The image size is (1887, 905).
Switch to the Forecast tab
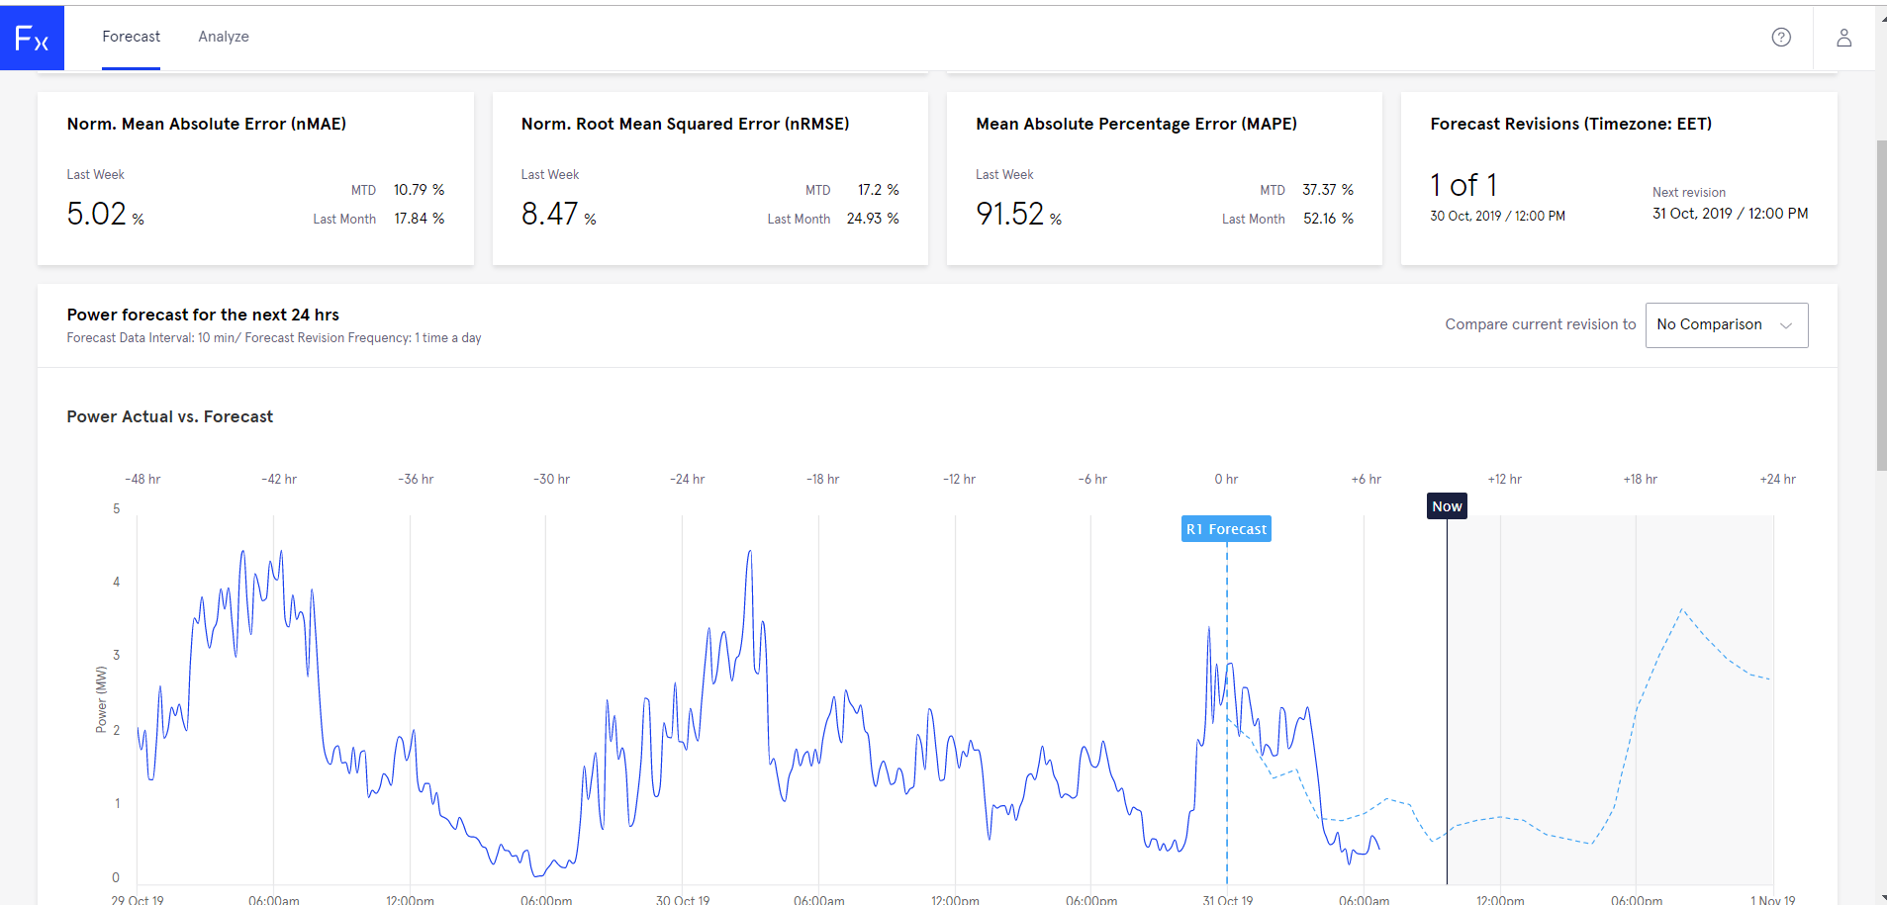pyautogui.click(x=131, y=37)
